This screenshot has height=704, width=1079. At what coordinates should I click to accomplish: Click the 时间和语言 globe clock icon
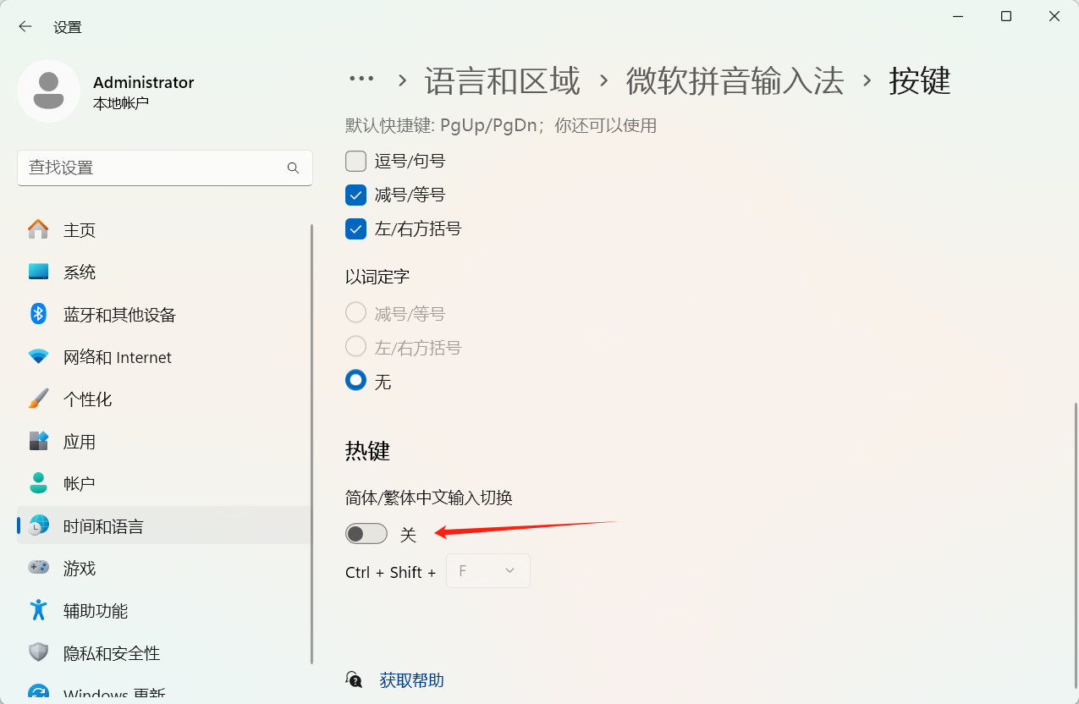38,526
